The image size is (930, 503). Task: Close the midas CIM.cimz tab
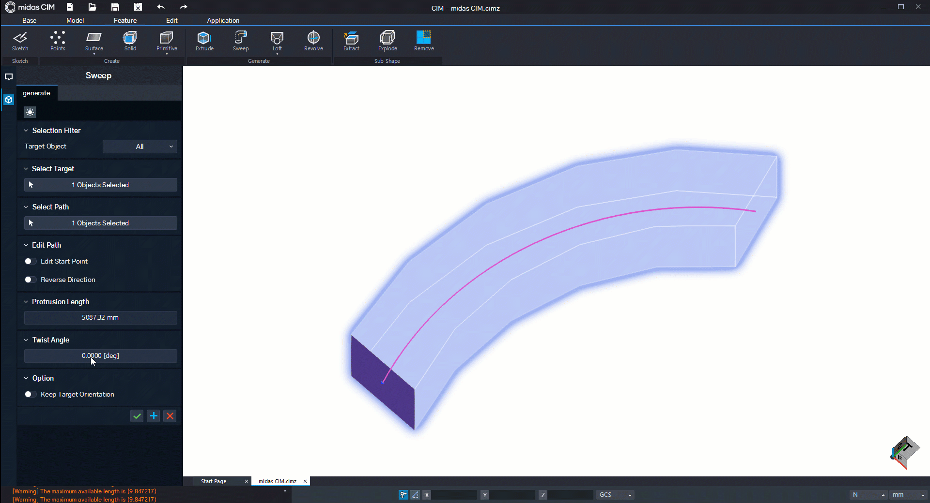305,481
